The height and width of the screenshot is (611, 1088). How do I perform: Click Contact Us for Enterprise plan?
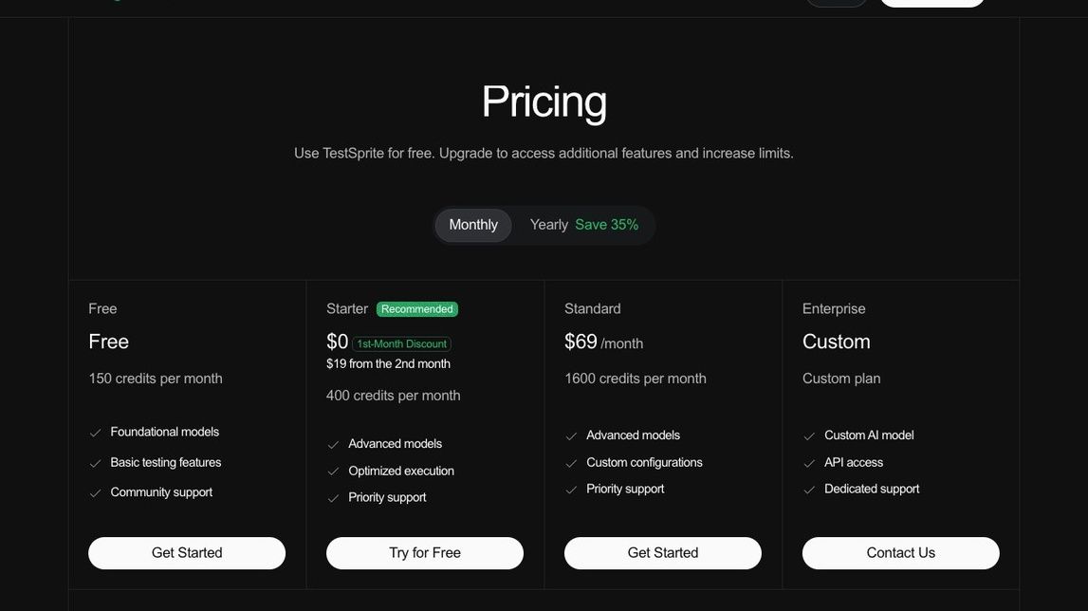click(900, 553)
